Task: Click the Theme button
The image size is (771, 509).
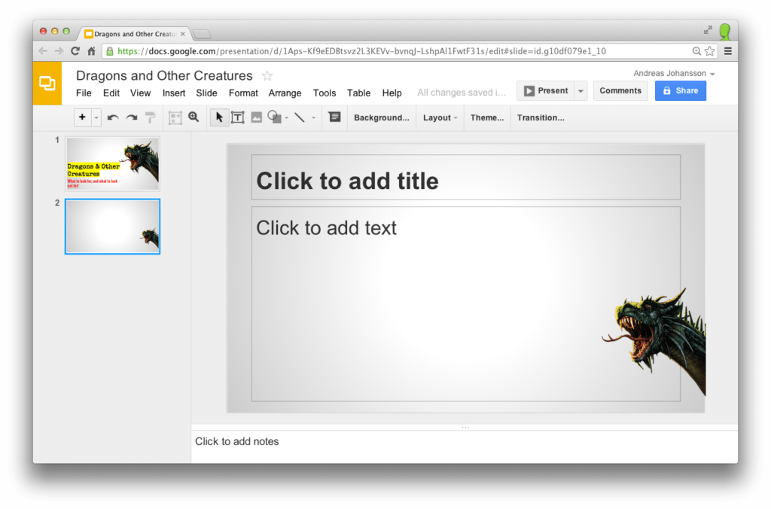Action: point(486,117)
